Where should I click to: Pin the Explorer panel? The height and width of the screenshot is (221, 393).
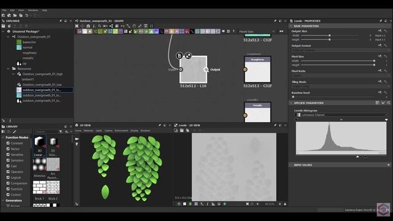(x=61, y=21)
